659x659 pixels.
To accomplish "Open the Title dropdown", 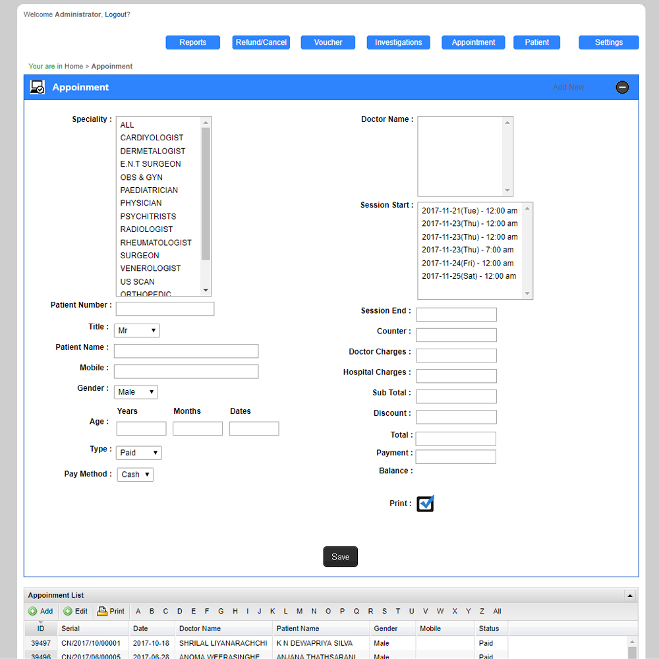I will pyautogui.click(x=137, y=331).
